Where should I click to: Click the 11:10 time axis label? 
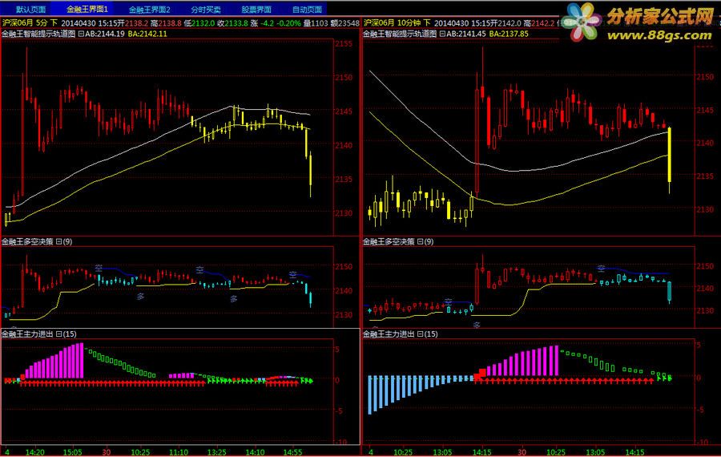pos(179,452)
